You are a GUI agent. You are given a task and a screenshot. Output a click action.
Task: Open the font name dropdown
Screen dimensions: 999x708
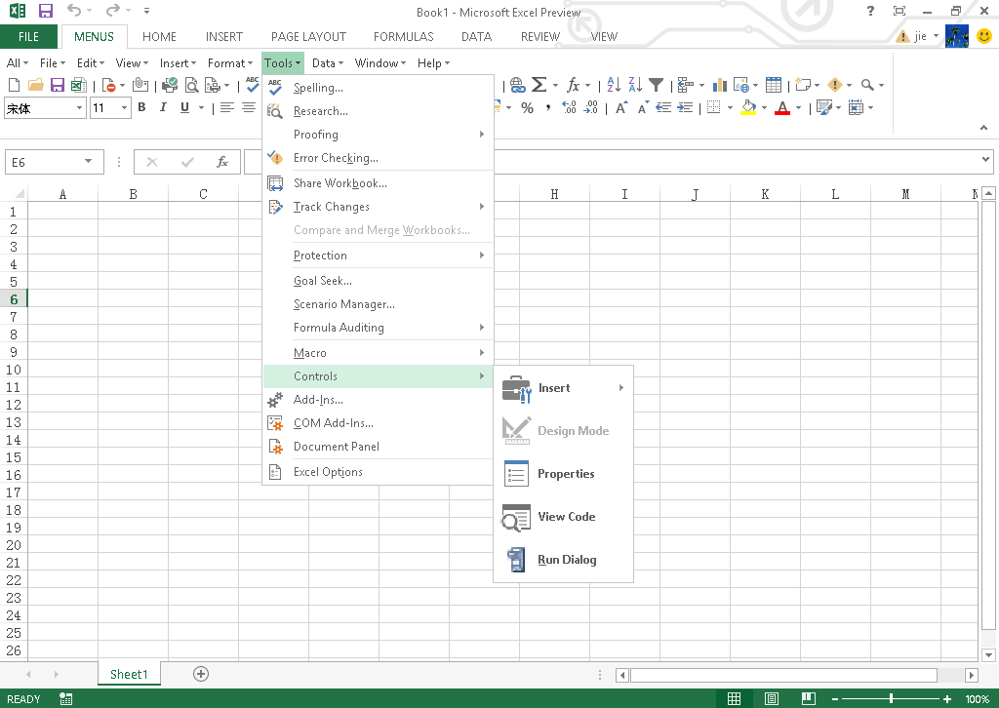point(80,108)
